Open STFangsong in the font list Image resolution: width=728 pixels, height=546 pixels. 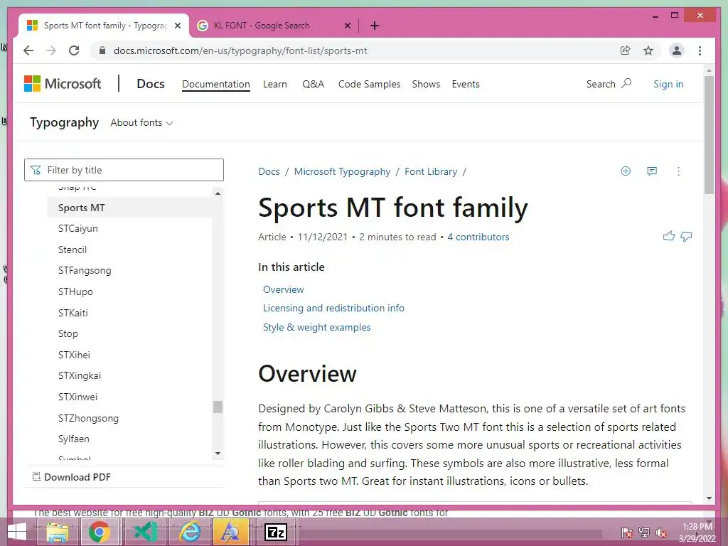(x=85, y=270)
